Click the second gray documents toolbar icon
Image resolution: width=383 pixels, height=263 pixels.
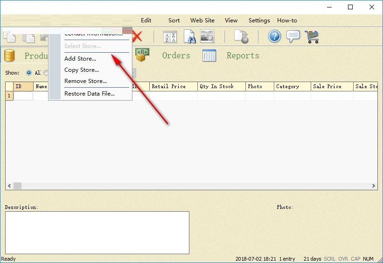tap(28, 38)
